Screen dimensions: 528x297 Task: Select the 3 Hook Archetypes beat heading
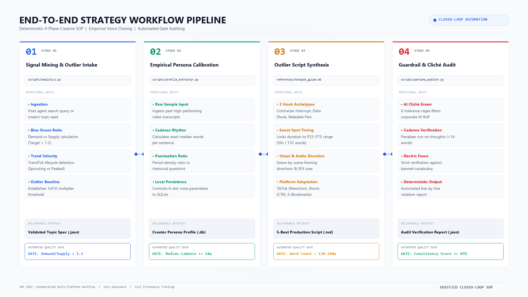pyautogui.click(x=296, y=104)
